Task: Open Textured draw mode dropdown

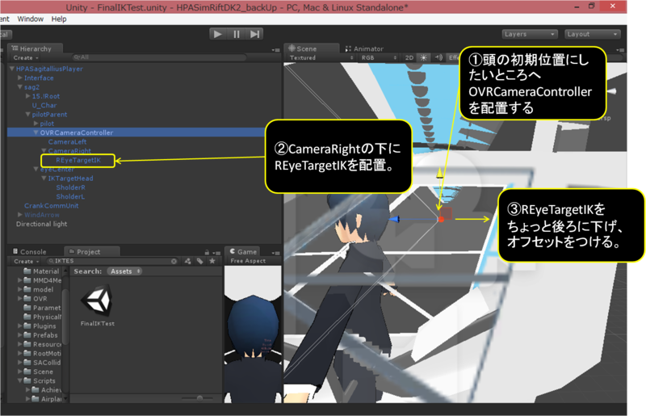Action: (x=321, y=57)
